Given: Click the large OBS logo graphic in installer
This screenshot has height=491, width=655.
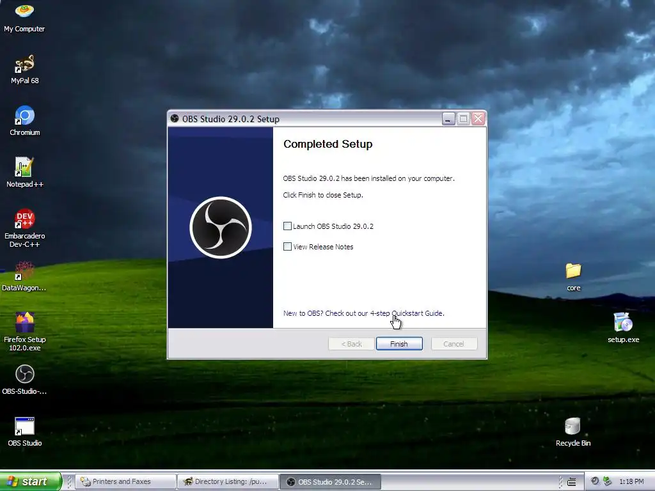Looking at the screenshot, I should tap(221, 228).
